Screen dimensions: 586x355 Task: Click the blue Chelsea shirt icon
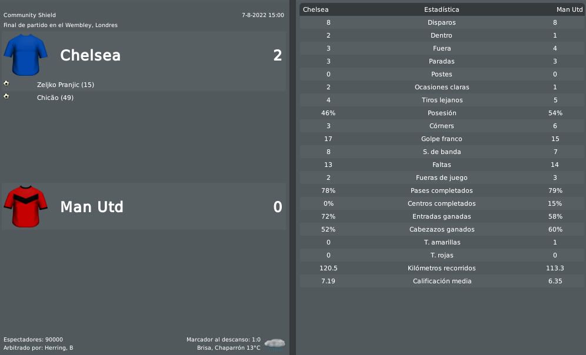[25, 55]
